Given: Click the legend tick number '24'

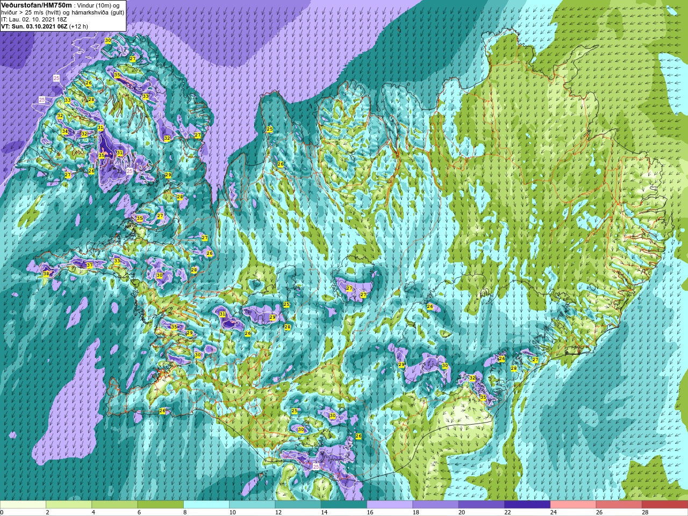Looking at the screenshot, I should (554, 512).
